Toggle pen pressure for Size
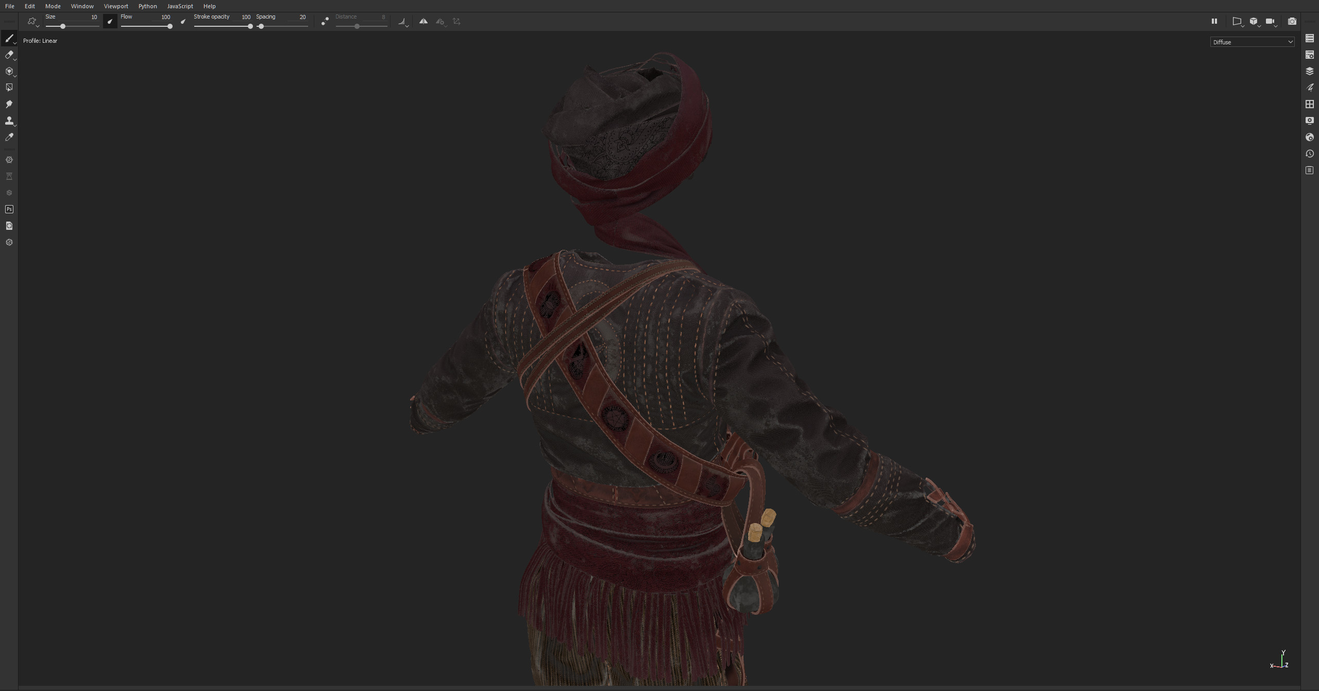The width and height of the screenshot is (1319, 691). 110,22
